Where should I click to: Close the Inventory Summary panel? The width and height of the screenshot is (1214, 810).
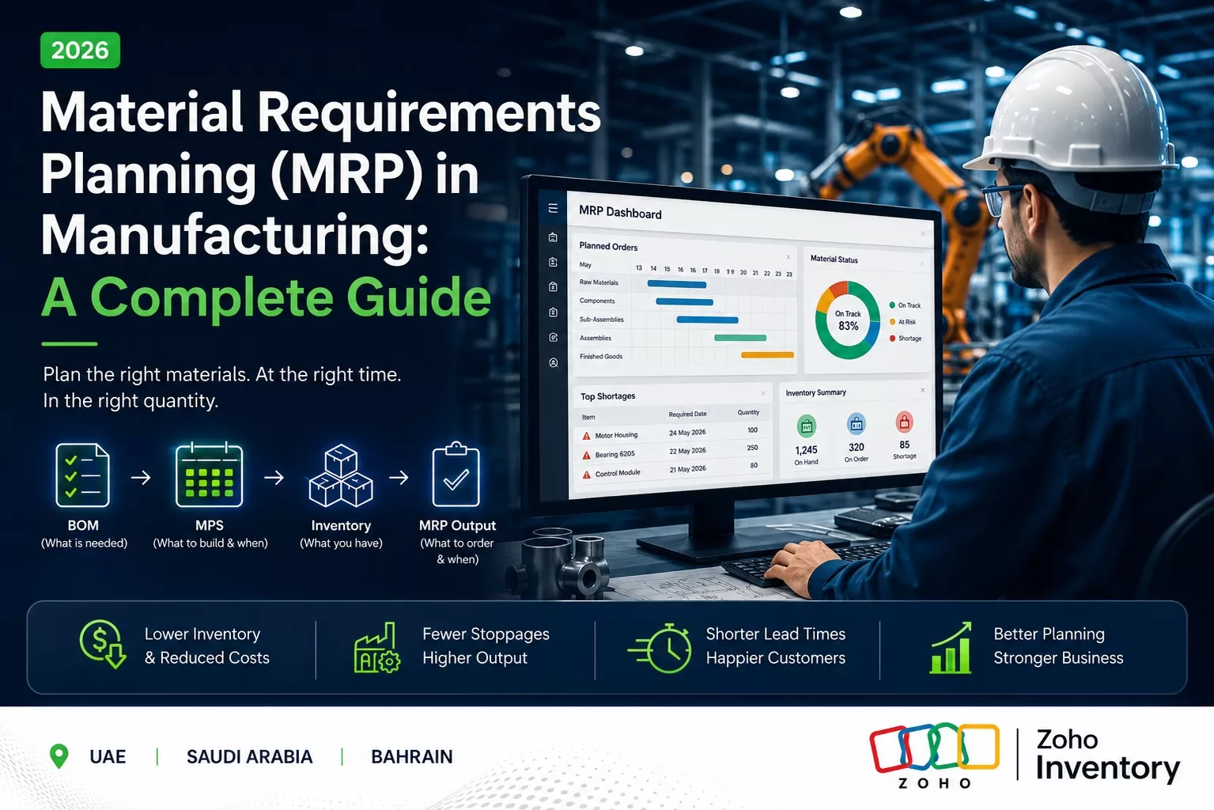(x=923, y=390)
